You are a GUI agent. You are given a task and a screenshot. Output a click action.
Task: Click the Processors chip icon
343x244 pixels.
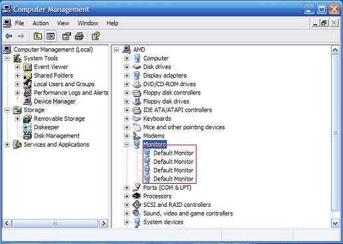(137, 196)
